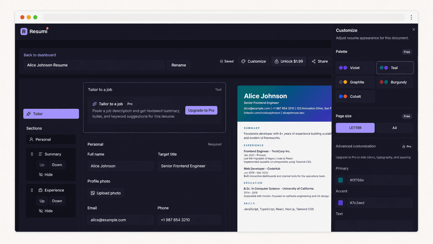Click the 'SKILLS' heading in resume preview
Viewport: 433px width, 244px height.
point(249,204)
